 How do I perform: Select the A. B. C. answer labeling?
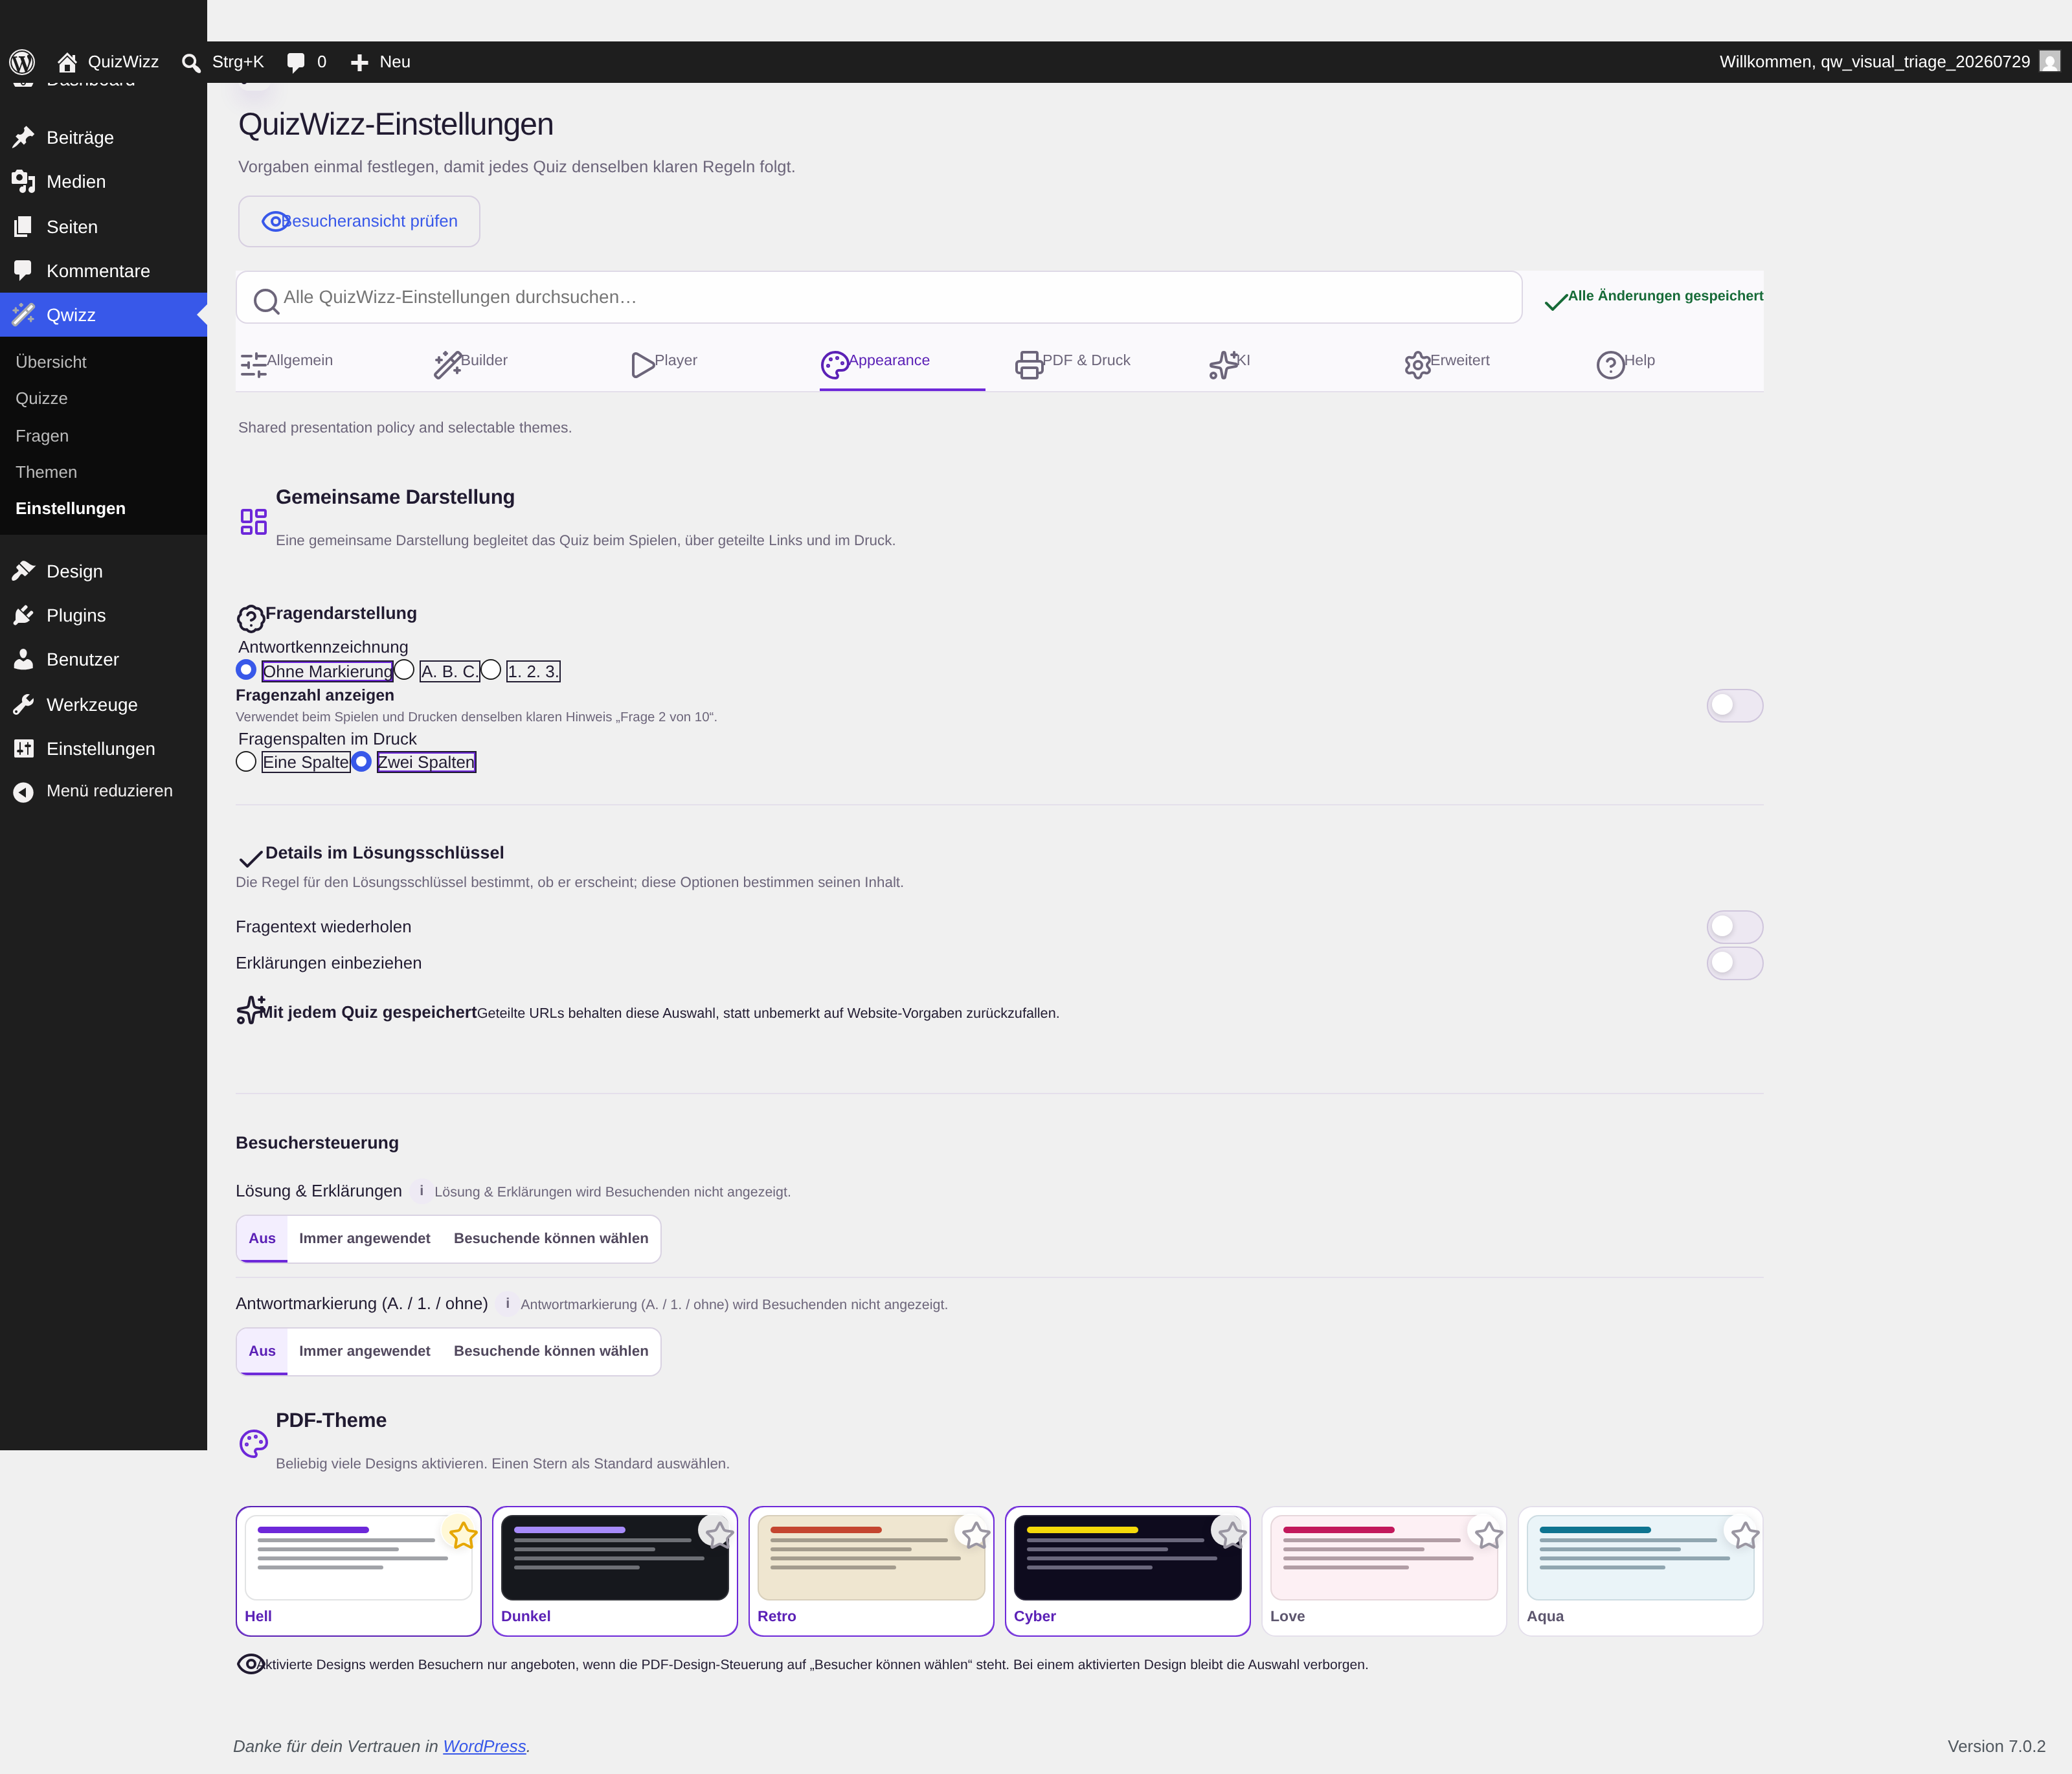pos(404,670)
